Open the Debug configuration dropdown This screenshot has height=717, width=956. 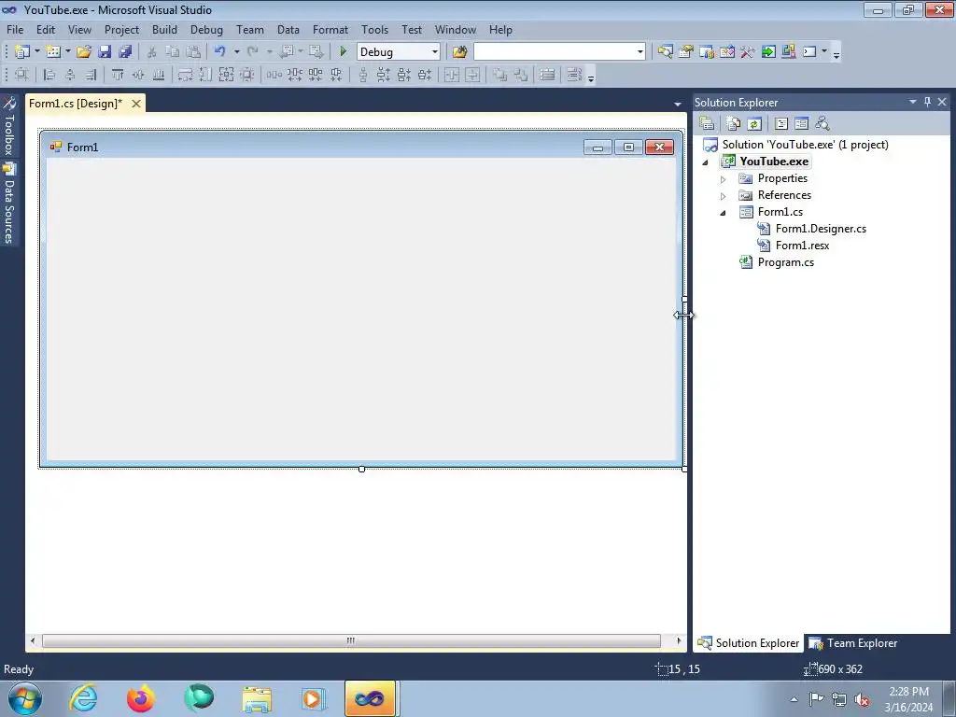(x=435, y=52)
